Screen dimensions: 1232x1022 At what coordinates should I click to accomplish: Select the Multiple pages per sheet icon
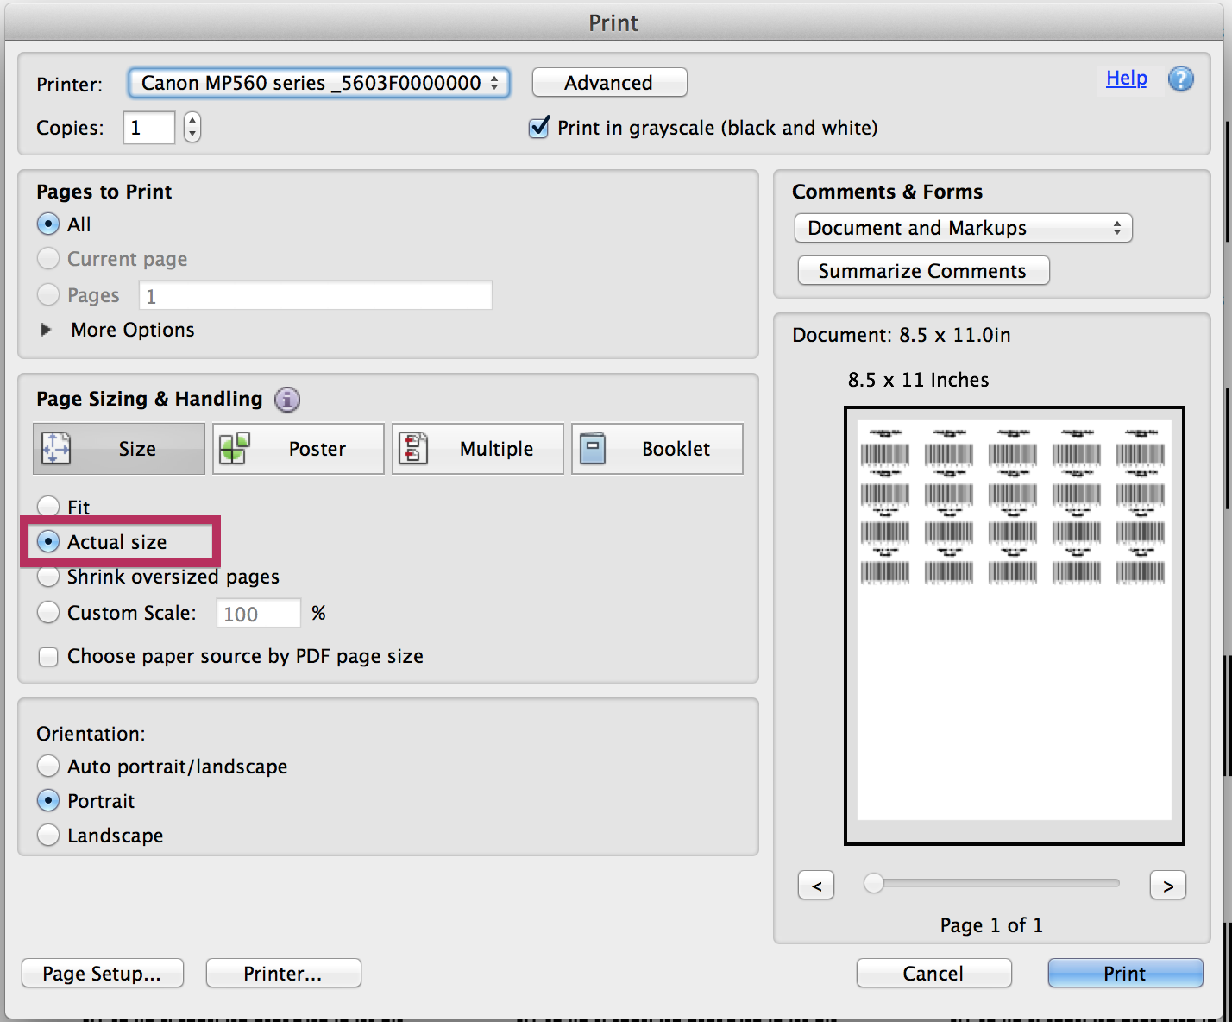(413, 448)
